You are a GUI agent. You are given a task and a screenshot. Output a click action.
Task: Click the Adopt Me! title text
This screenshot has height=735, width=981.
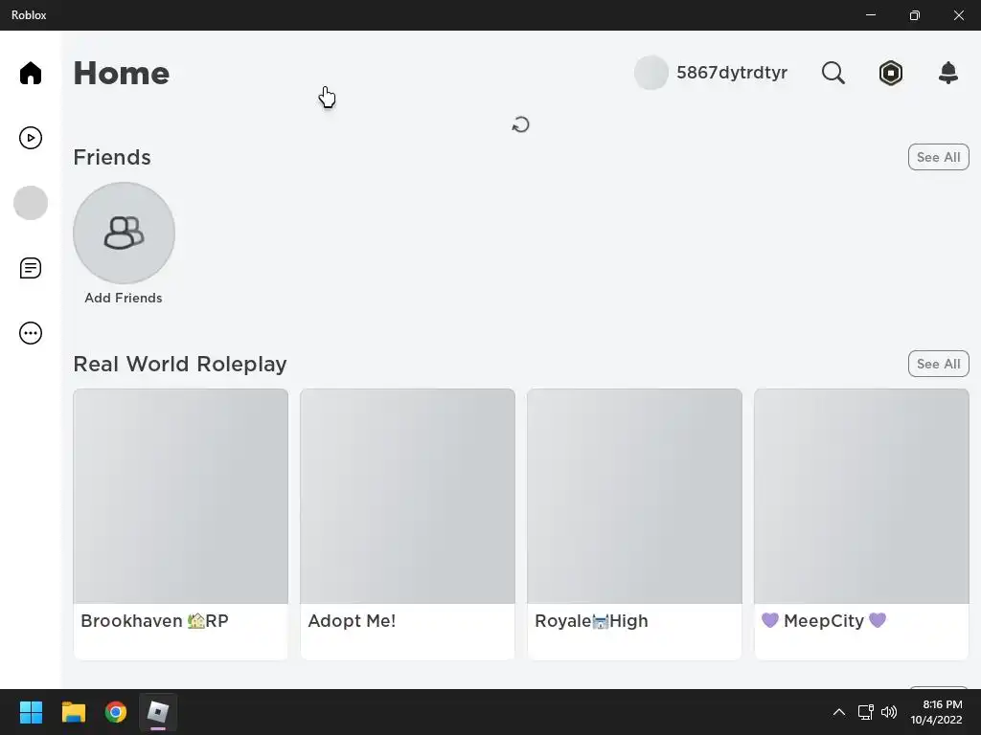click(352, 620)
